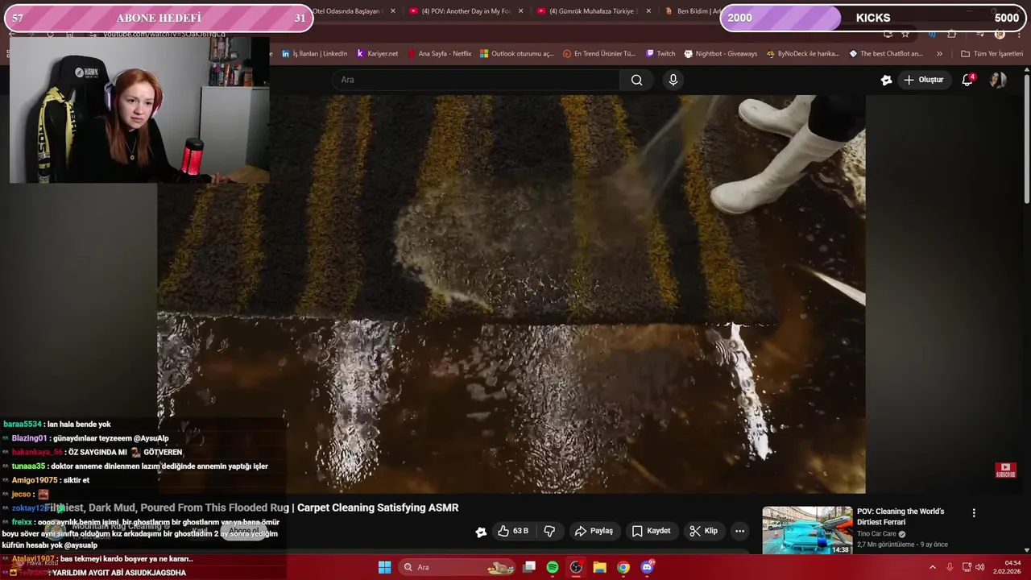Open Ana Sayfa - Netflix bookmark

click(439, 54)
